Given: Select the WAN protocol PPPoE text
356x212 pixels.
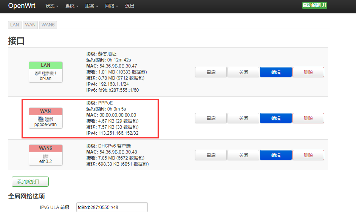Looking at the screenshot, I should (105, 103).
